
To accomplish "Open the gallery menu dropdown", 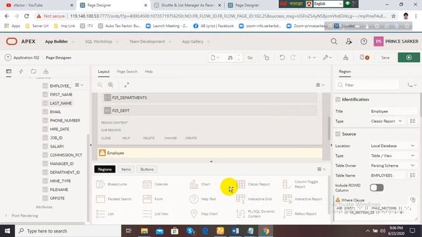I will click(x=321, y=169).
